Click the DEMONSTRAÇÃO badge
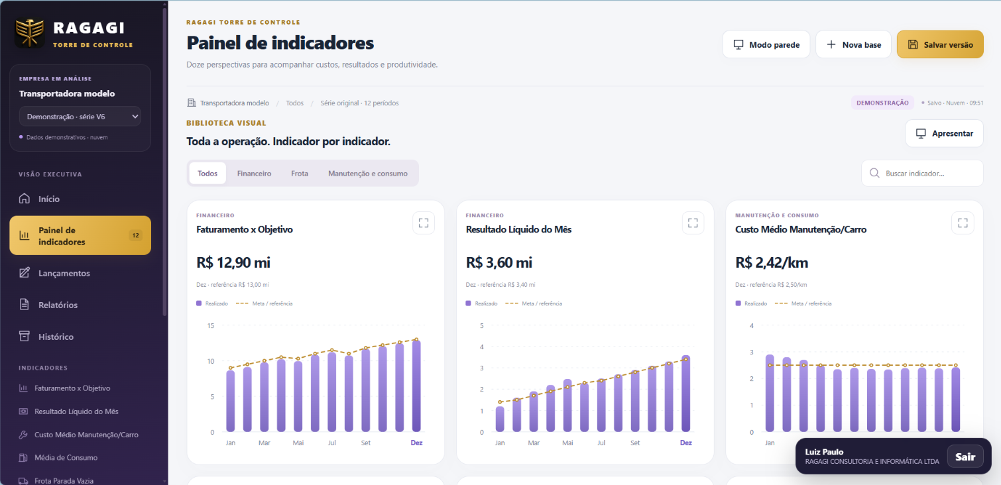Viewport: 1001px width, 485px height. point(882,103)
